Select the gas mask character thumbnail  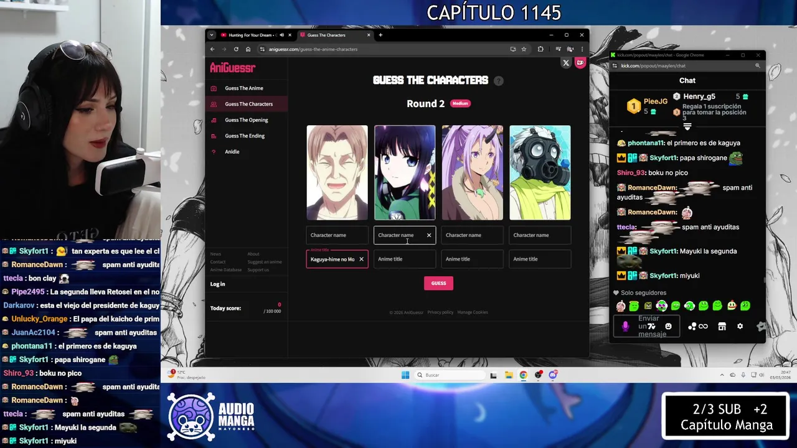tap(540, 172)
